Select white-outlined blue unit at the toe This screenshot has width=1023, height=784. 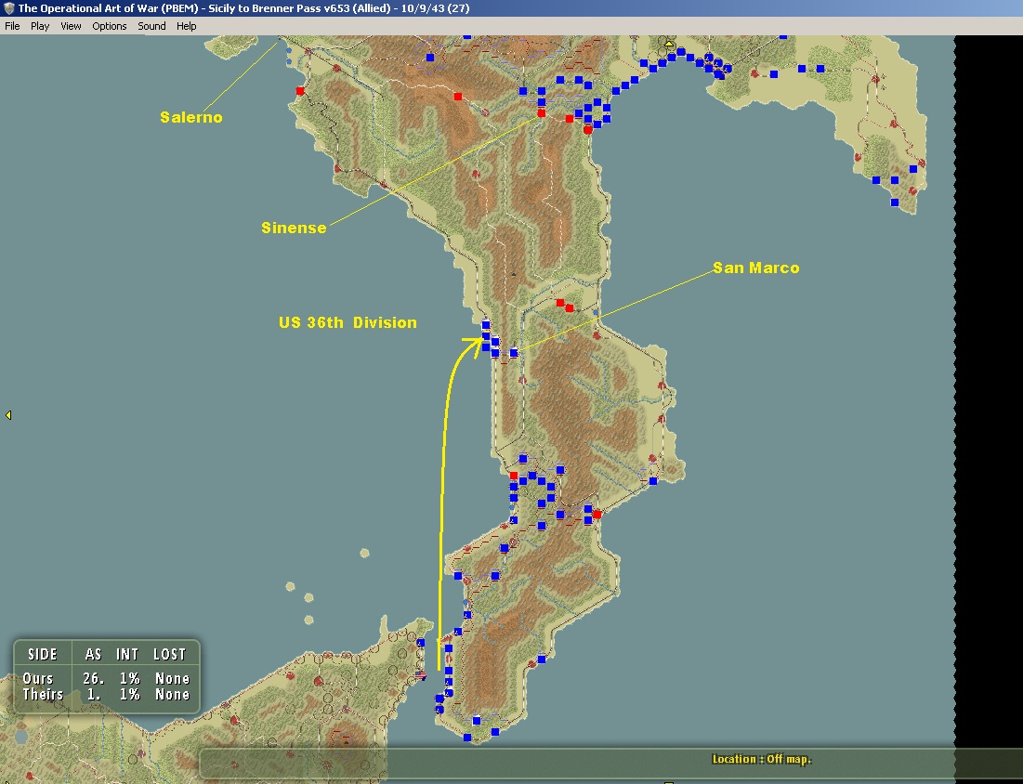point(477,720)
